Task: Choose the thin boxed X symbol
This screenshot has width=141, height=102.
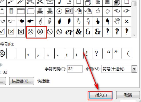Action: point(11,32)
